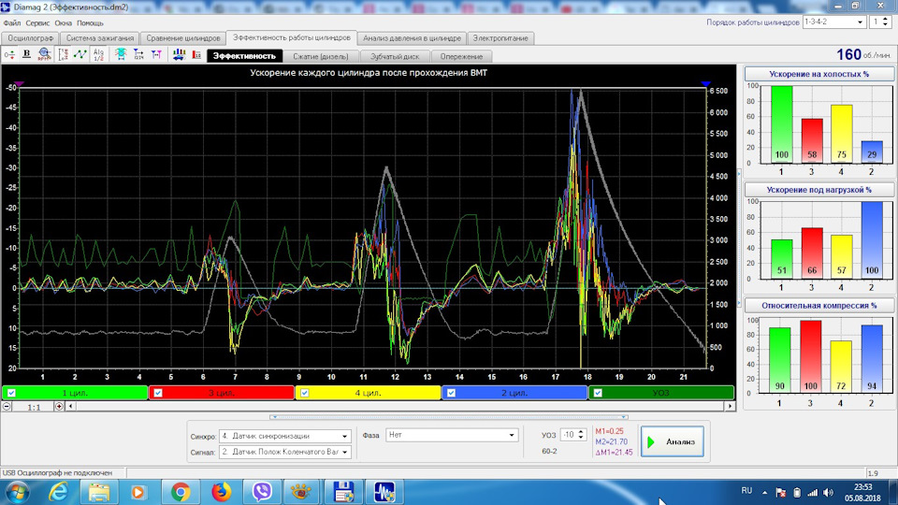This screenshot has width=898, height=505.
Task: Switch to the Система зажигания tab
Action: [x=100, y=38]
